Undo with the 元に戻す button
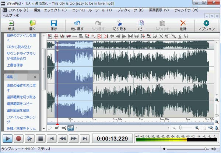 point(77,25)
